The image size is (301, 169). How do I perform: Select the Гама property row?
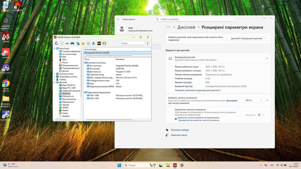point(117,83)
